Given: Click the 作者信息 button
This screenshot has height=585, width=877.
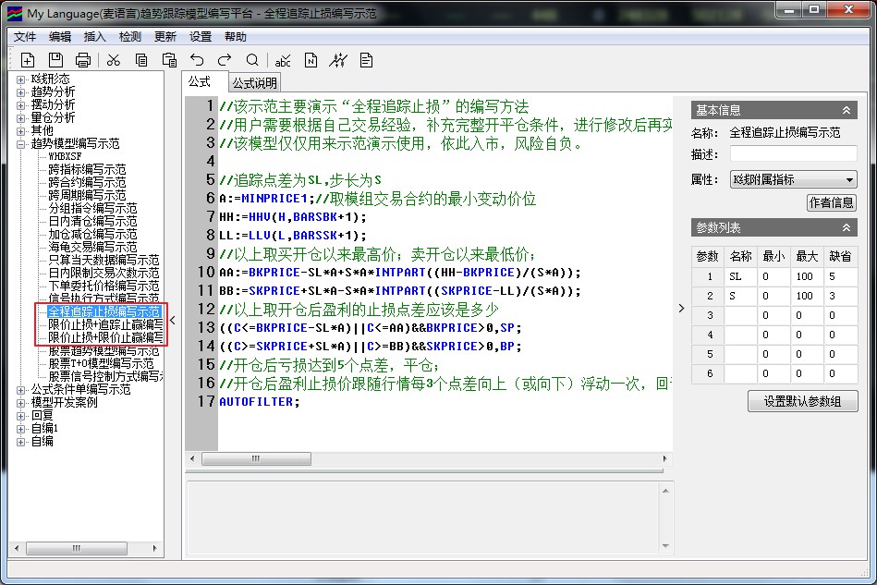Looking at the screenshot, I should pyautogui.click(x=831, y=202).
